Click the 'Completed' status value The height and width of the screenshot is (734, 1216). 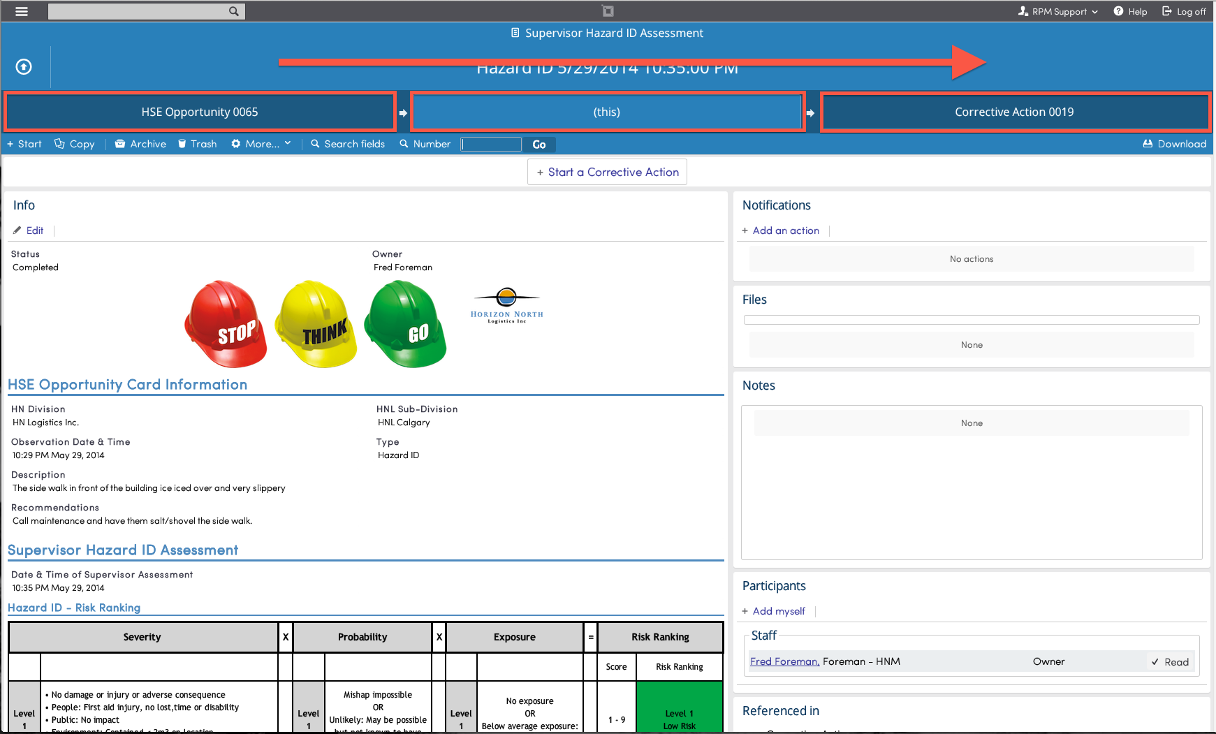click(36, 267)
